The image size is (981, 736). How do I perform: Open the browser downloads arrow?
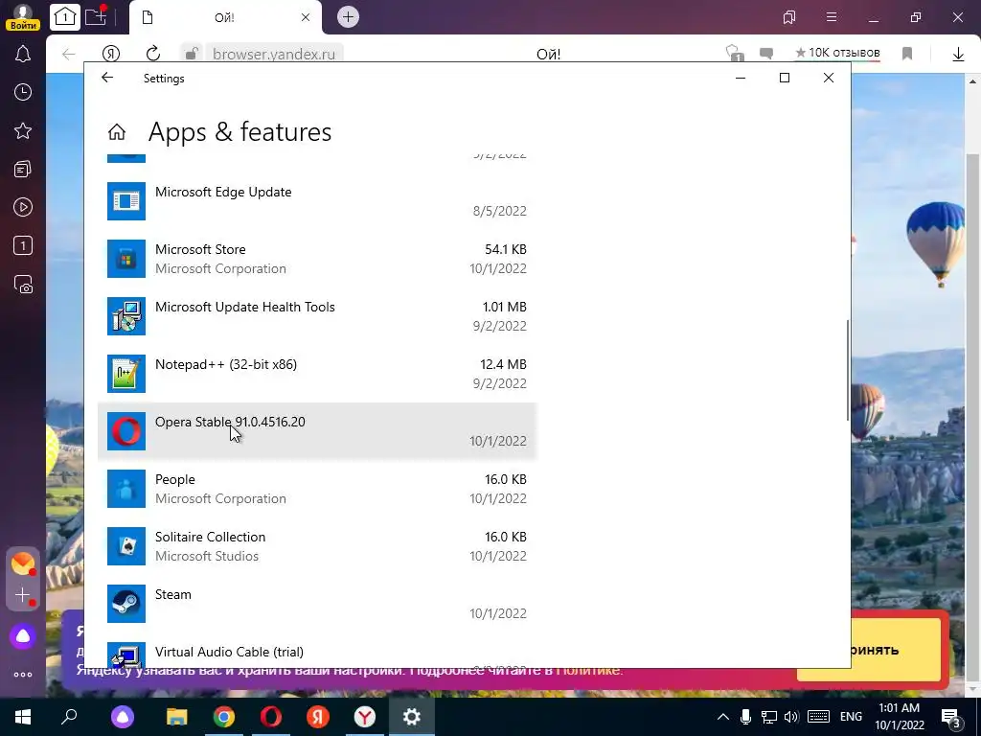pos(958,55)
